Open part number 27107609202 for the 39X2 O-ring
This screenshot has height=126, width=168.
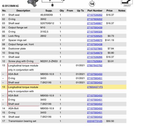point(94,19)
